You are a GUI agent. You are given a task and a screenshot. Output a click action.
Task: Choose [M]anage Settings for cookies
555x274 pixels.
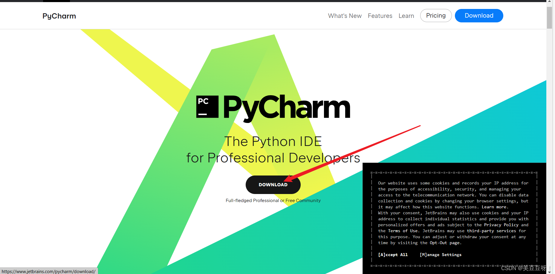coord(441,255)
